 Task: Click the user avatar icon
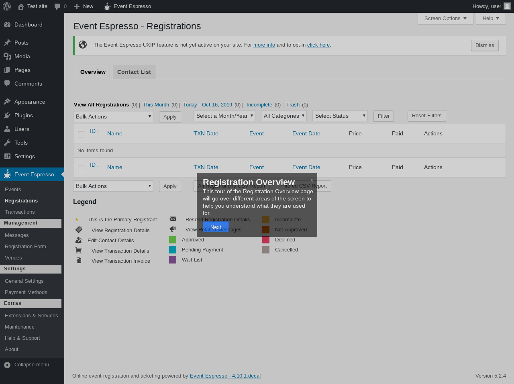[507, 6]
